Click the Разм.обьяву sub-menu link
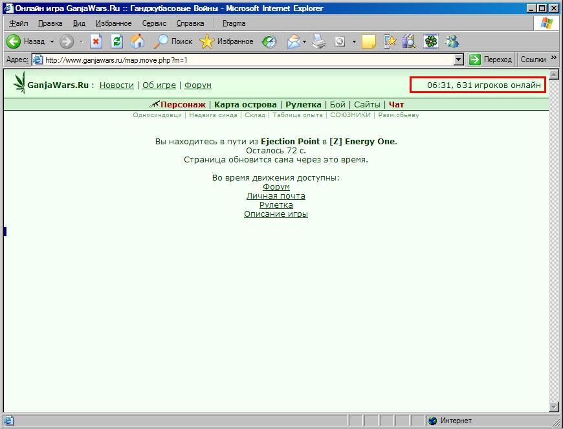The image size is (563, 429). (399, 115)
